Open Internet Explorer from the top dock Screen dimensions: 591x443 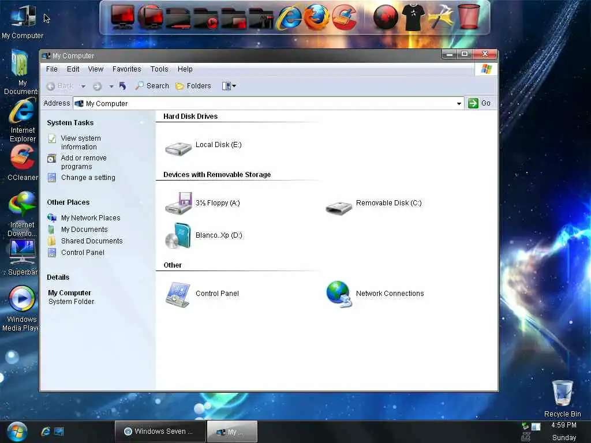(x=289, y=17)
